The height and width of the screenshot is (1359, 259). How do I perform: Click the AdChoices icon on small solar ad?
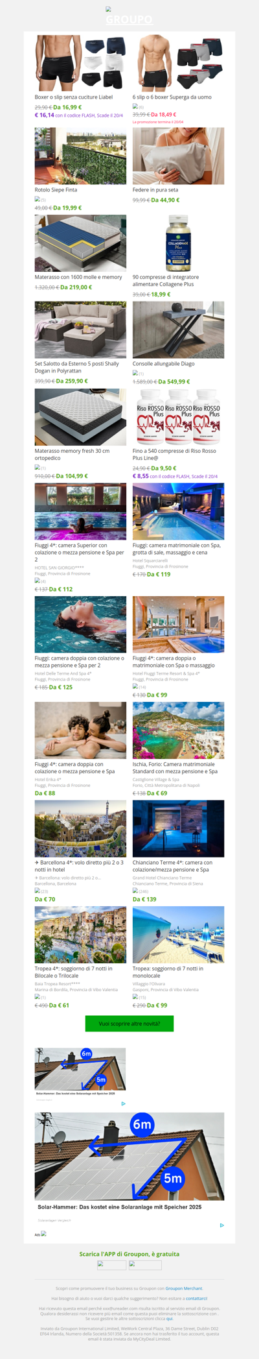coord(123,1103)
